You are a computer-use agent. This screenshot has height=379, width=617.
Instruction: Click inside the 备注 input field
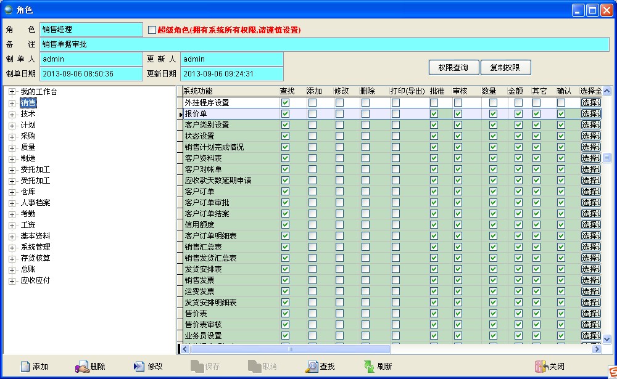tap(247, 44)
